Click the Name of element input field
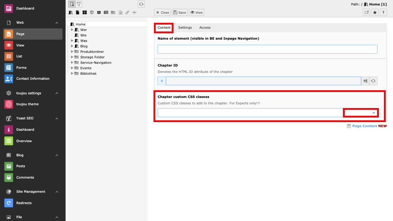The height and width of the screenshot is (221, 393). coord(267,49)
